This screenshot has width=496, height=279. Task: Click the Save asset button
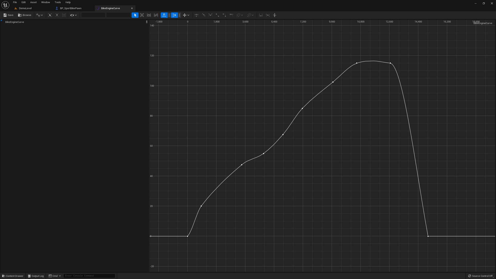coord(8,15)
